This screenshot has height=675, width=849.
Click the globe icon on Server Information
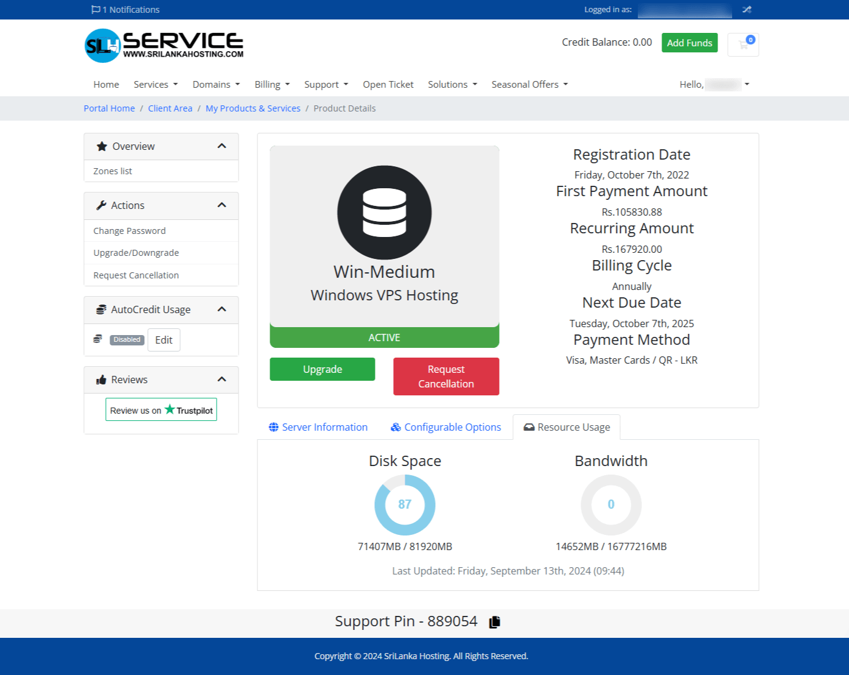tap(274, 427)
